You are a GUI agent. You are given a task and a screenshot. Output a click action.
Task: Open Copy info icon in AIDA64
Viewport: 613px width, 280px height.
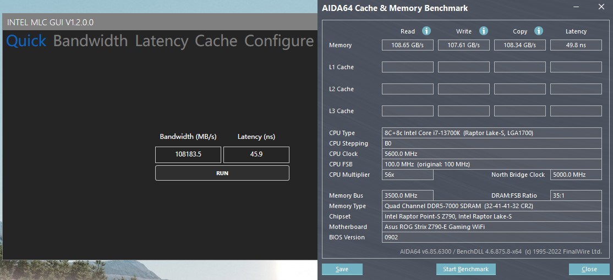coord(539,31)
